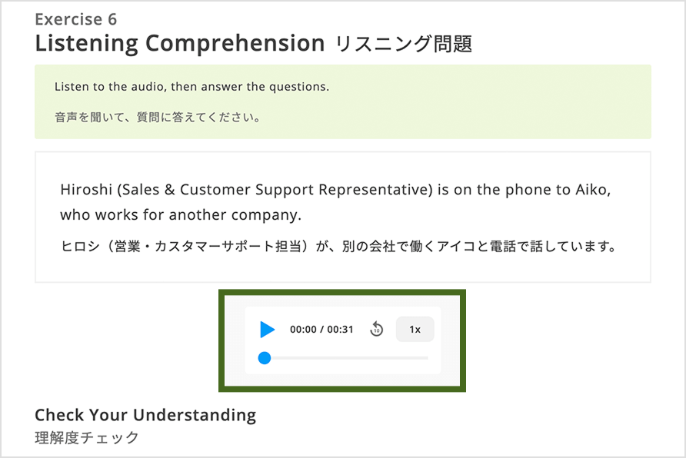Click the 'Listen to the audio' instruction text

[x=191, y=87]
